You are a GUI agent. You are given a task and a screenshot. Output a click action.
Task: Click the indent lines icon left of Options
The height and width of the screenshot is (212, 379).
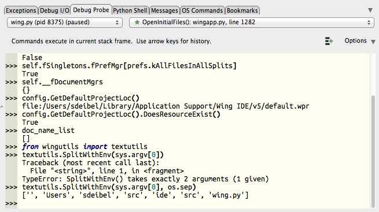tap(329, 41)
